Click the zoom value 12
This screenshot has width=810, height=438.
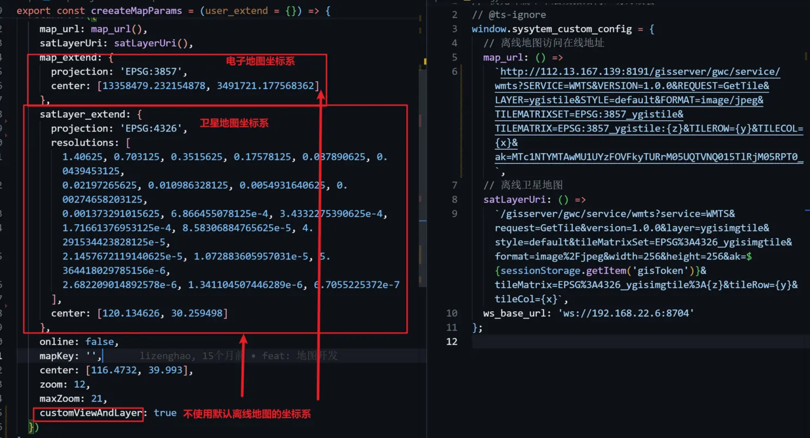[80, 385]
